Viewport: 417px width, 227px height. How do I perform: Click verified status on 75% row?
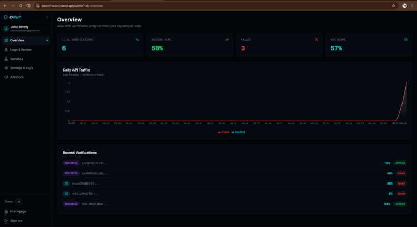(x=400, y=163)
